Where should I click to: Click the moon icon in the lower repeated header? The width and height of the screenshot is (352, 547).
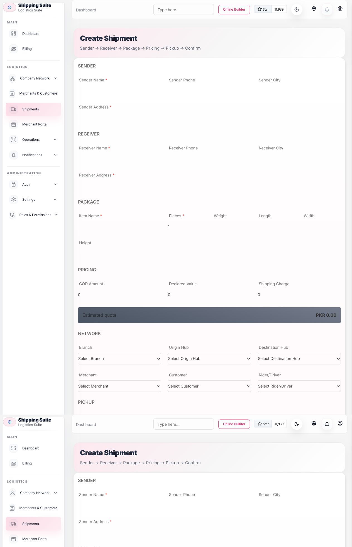coord(297,424)
